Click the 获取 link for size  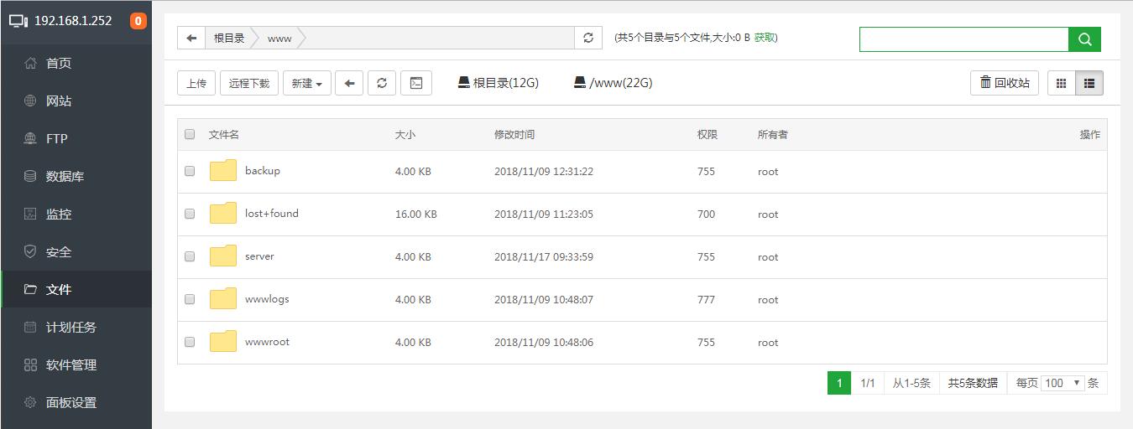(x=765, y=38)
